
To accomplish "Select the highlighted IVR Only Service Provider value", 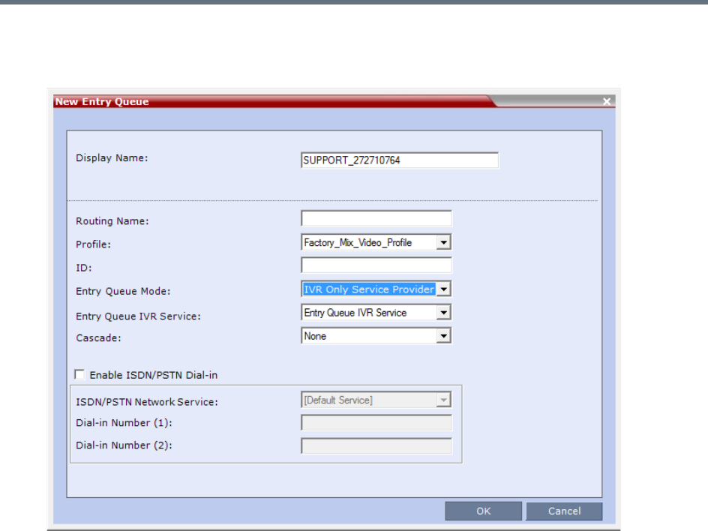I will [369, 289].
